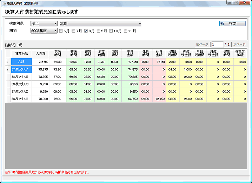Open the 拠点 search target dropdown
The height and width of the screenshot is (183, 252).
click(x=44, y=24)
